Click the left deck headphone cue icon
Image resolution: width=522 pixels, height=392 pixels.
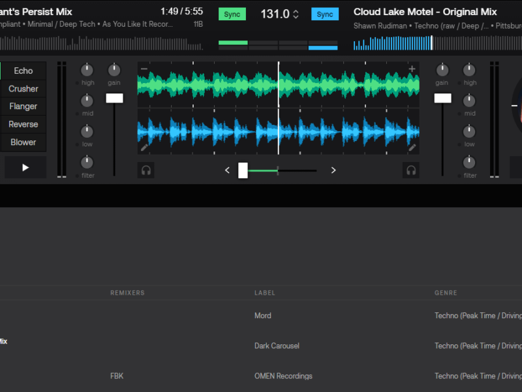(146, 170)
